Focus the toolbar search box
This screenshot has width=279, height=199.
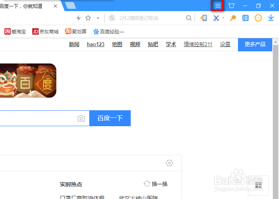[151, 18]
